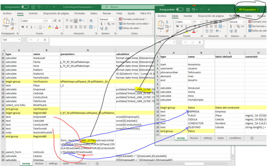Click Borders icon in left window
Image resolution: width=267 pixels, height=166 pixels.
tap(40, 27)
